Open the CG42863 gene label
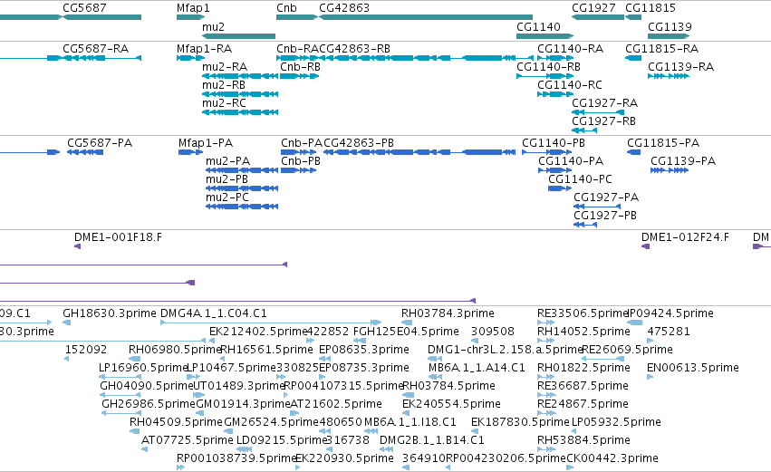This screenshot has height=472, width=771. (x=344, y=8)
